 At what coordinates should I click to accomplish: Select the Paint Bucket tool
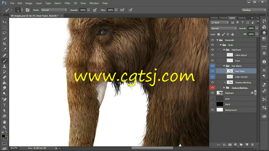4,83
